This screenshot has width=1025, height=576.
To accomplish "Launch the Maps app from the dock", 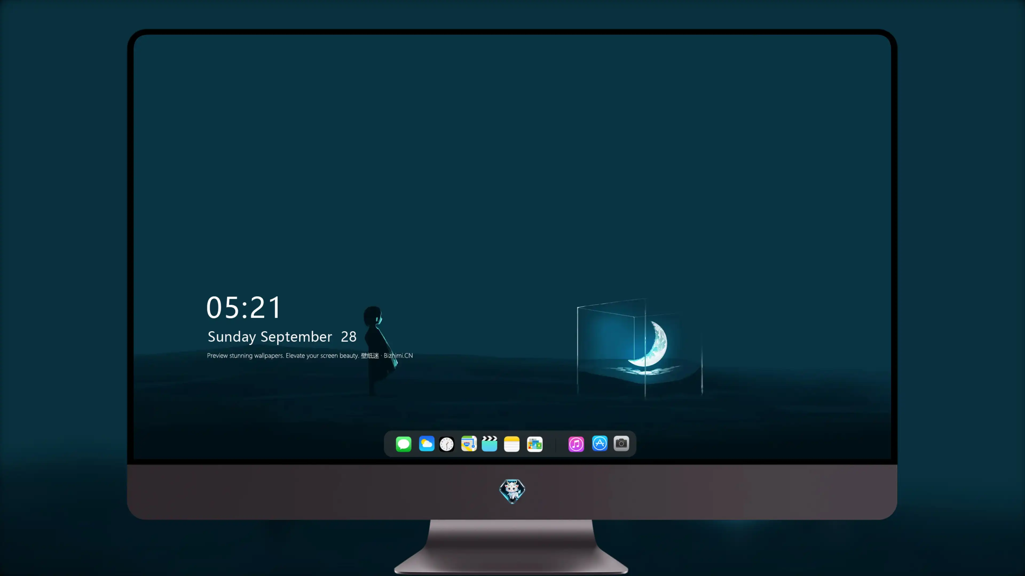I will tap(469, 444).
